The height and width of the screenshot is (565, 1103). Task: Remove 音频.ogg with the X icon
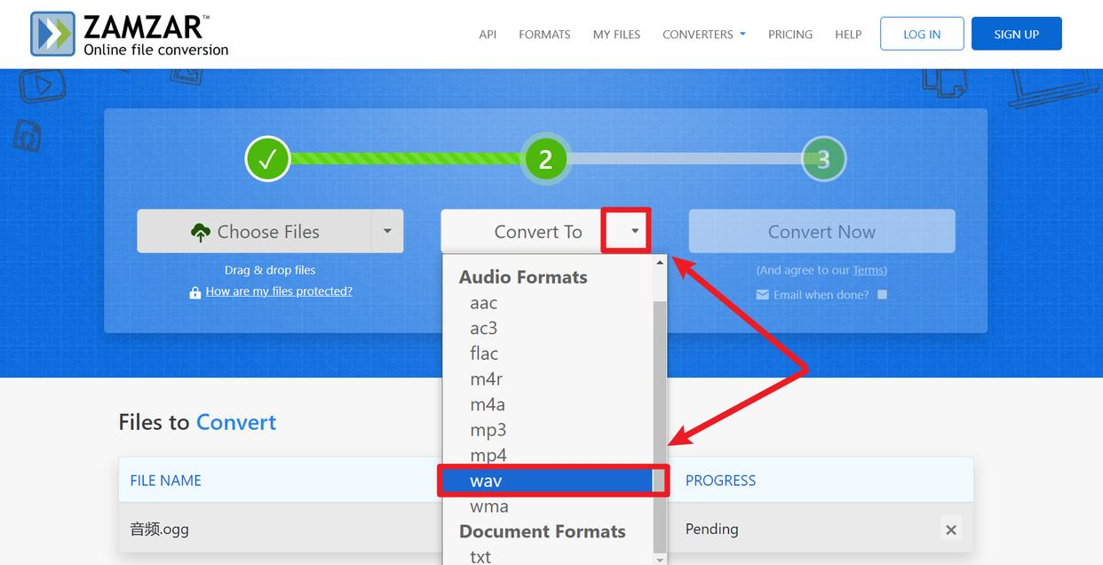point(951,529)
